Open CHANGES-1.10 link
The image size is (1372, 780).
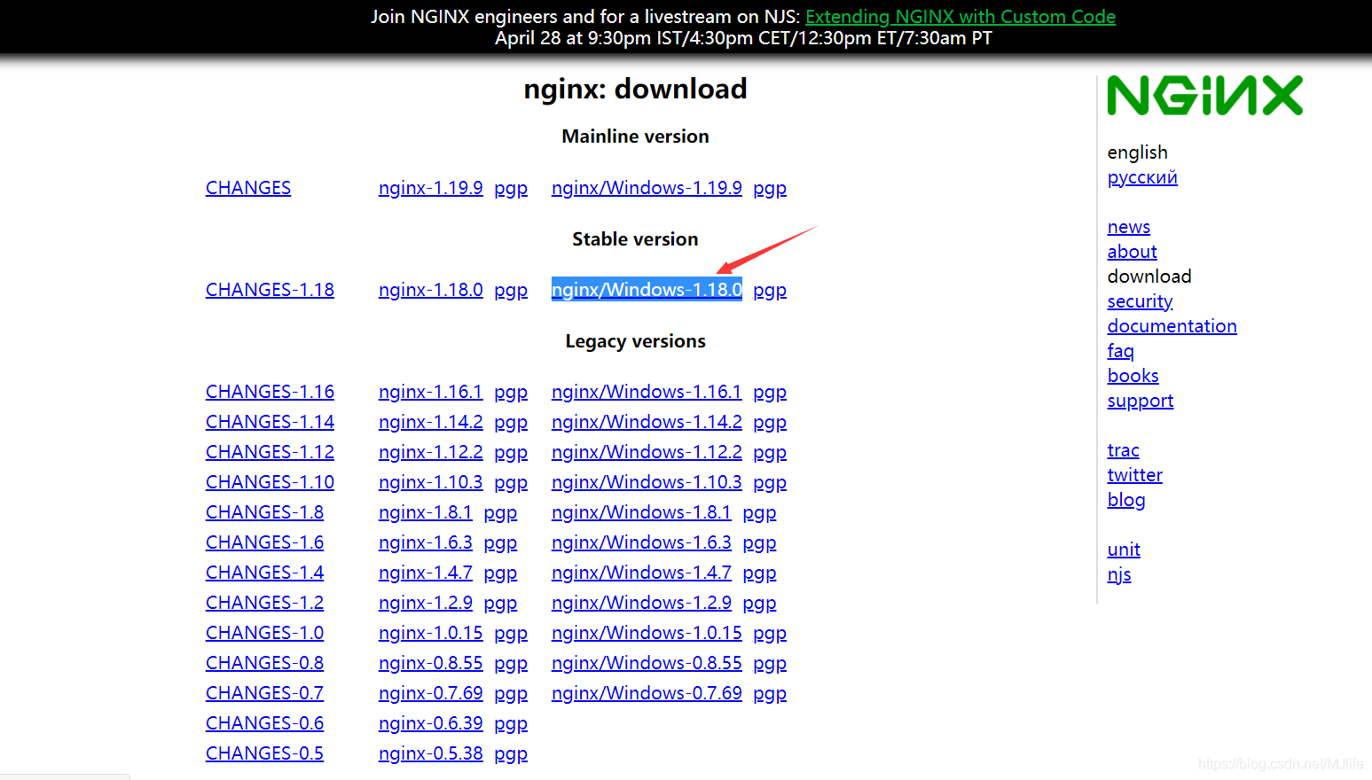click(x=270, y=482)
